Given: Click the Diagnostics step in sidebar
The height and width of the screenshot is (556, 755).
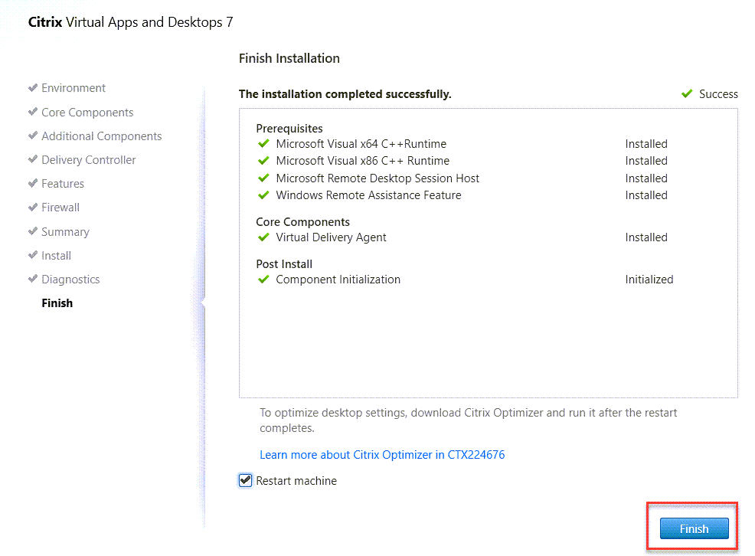Looking at the screenshot, I should [70, 280].
